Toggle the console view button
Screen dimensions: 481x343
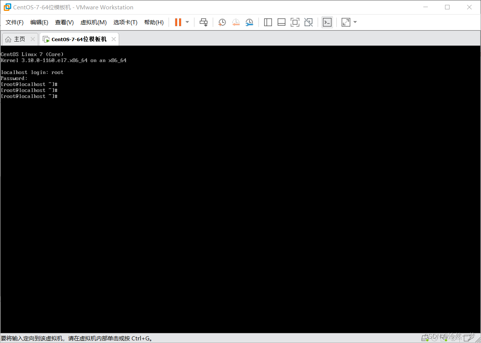(x=327, y=22)
